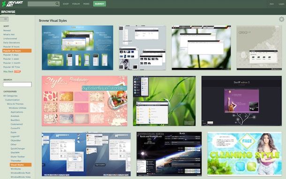Sort by Newest
The height and width of the screenshot is (179, 286).
7,30
